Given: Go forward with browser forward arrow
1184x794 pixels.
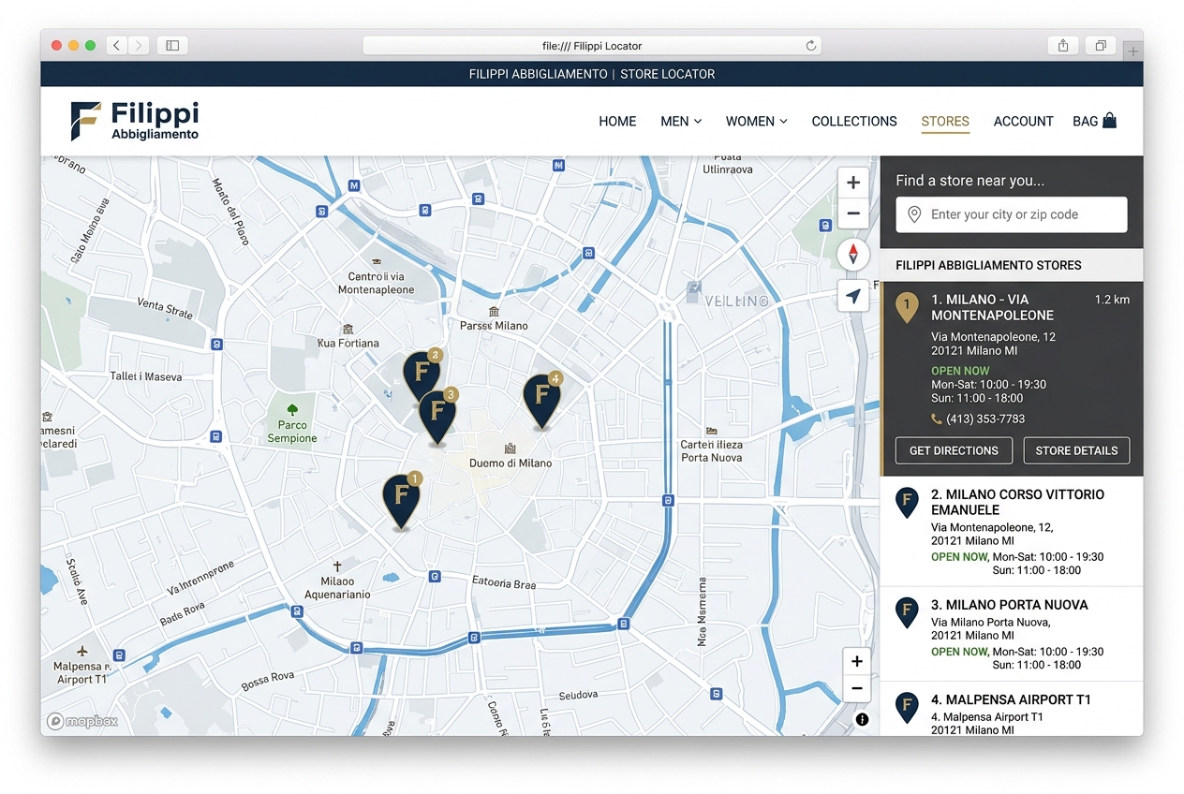Looking at the screenshot, I should pos(140,45).
